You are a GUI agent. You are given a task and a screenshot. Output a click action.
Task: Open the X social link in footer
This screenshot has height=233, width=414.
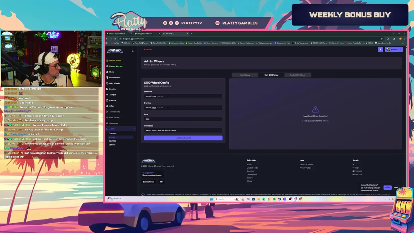355,164
